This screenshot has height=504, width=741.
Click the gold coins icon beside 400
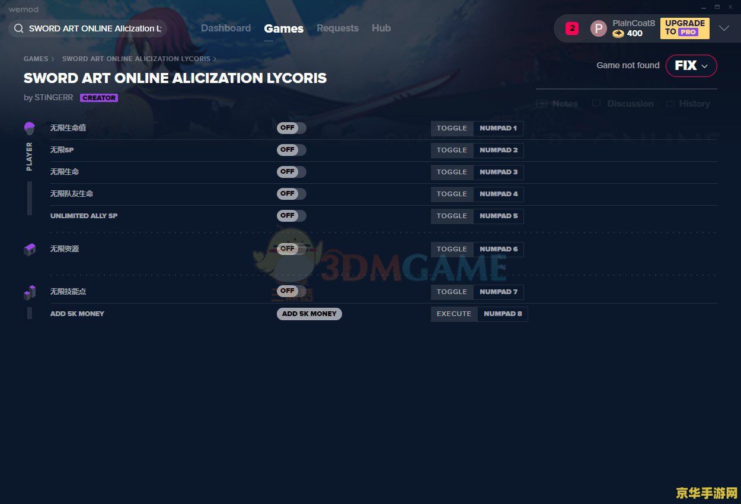pos(618,34)
